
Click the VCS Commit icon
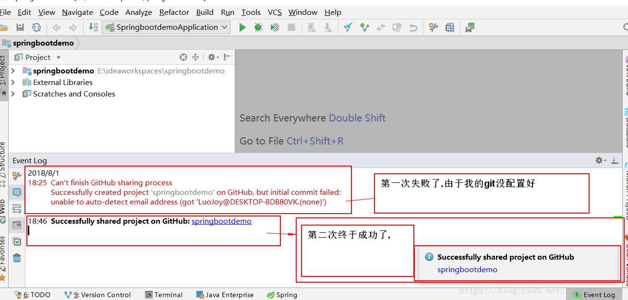[x=364, y=27]
